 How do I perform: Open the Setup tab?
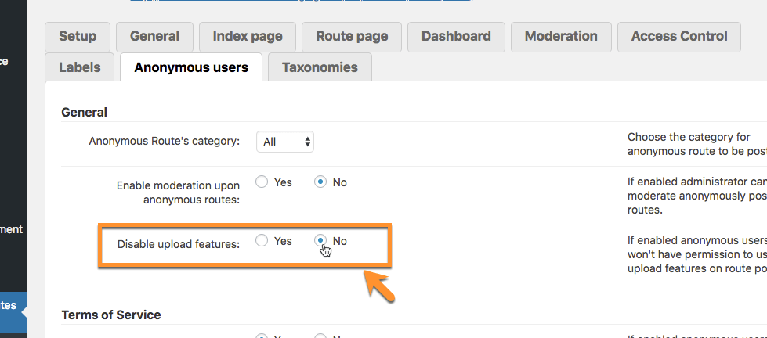[x=78, y=36]
